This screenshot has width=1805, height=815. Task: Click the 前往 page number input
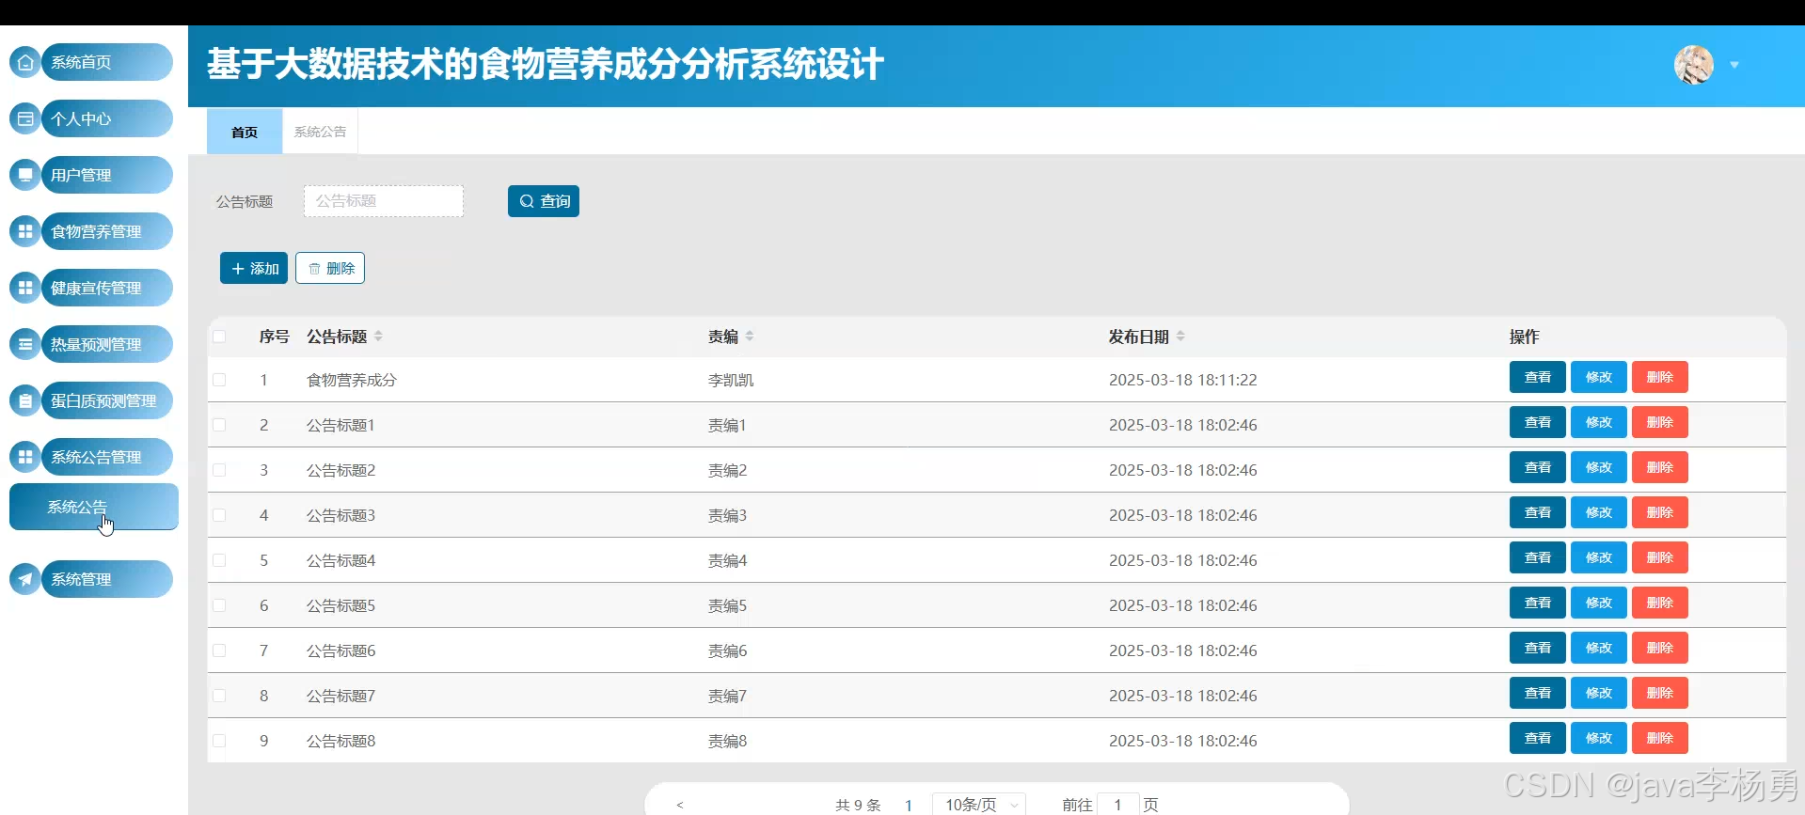1117,805
